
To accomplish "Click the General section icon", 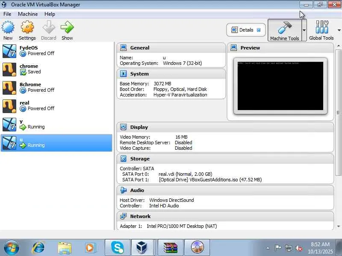I will 123,48.
